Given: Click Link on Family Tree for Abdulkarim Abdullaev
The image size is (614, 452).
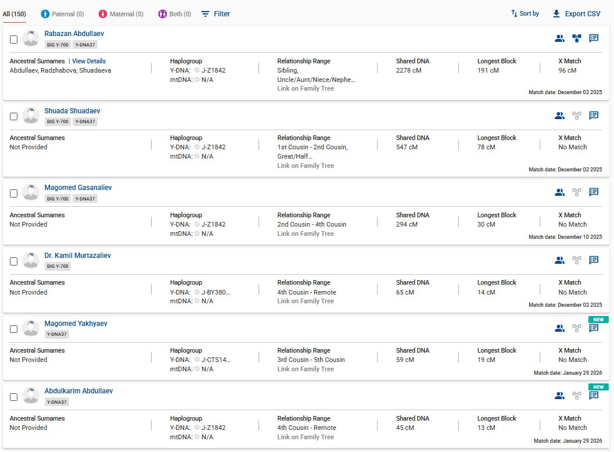Looking at the screenshot, I should coord(306,437).
